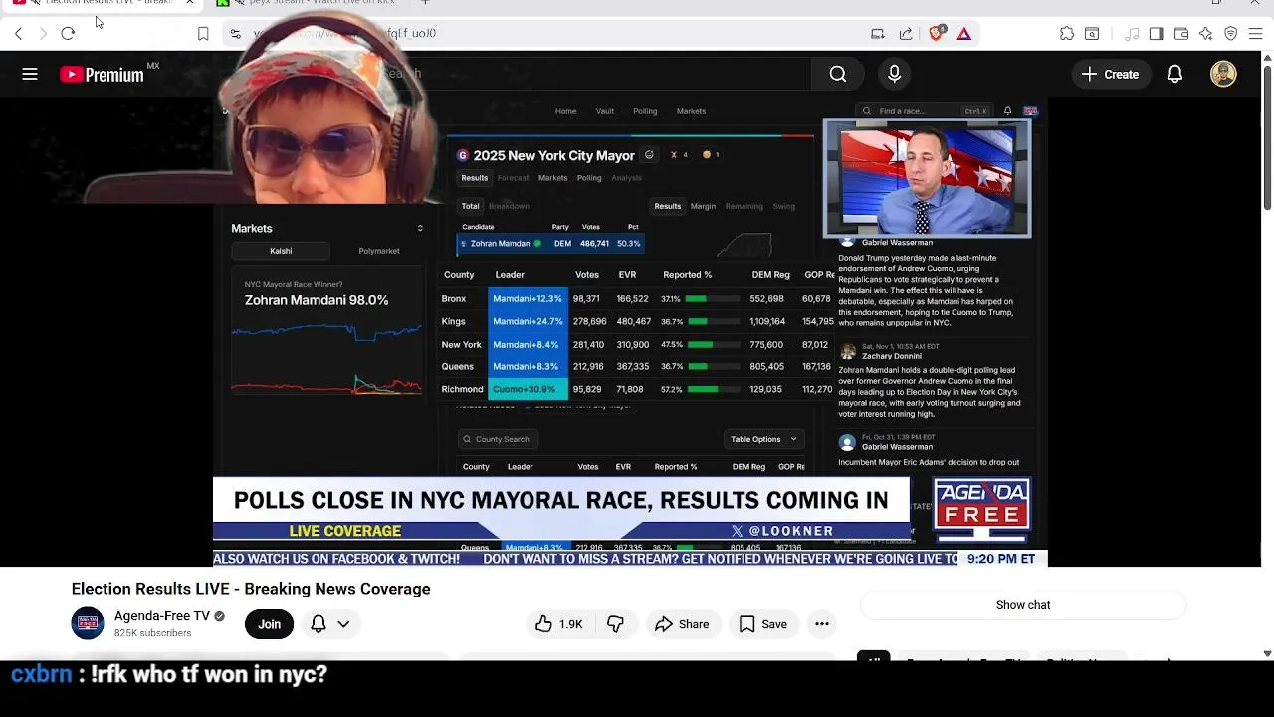Open the Agenda-Free TV channel name link
The width and height of the screenshot is (1274, 717).
(162, 616)
